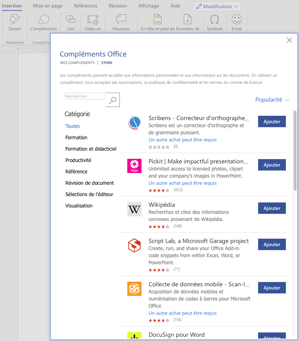299x341 pixels.
Task: Switch to the Insertion tab
Action: pos(12,6)
